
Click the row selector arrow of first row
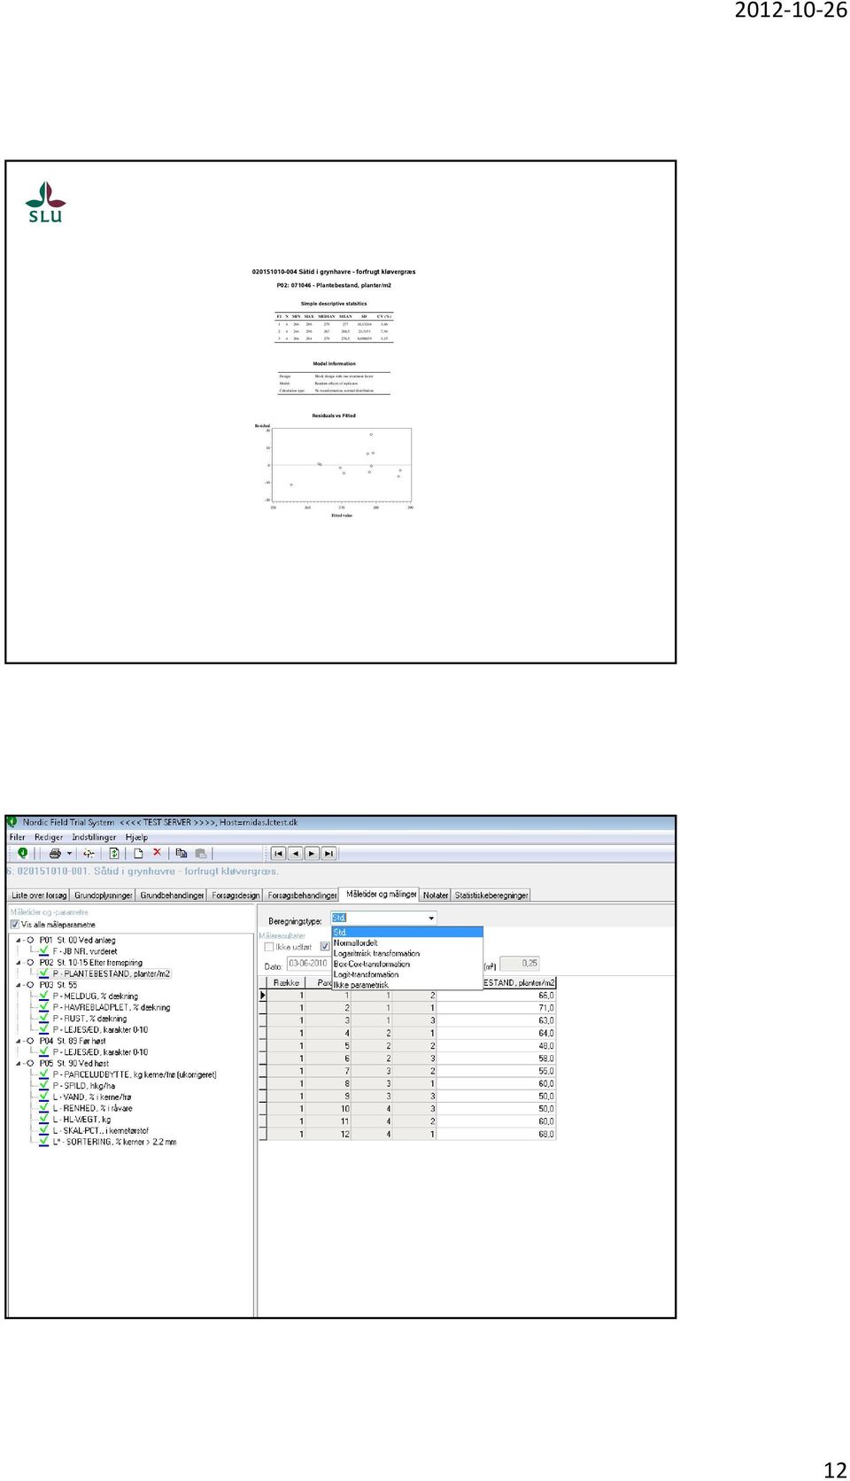pyautogui.click(x=263, y=996)
